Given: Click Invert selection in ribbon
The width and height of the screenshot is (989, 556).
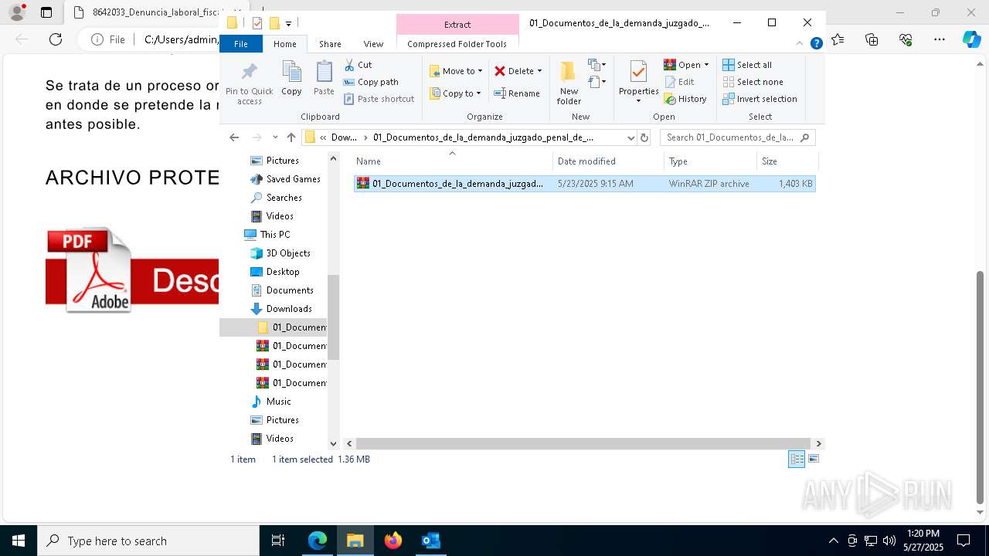Looking at the screenshot, I should click(760, 99).
